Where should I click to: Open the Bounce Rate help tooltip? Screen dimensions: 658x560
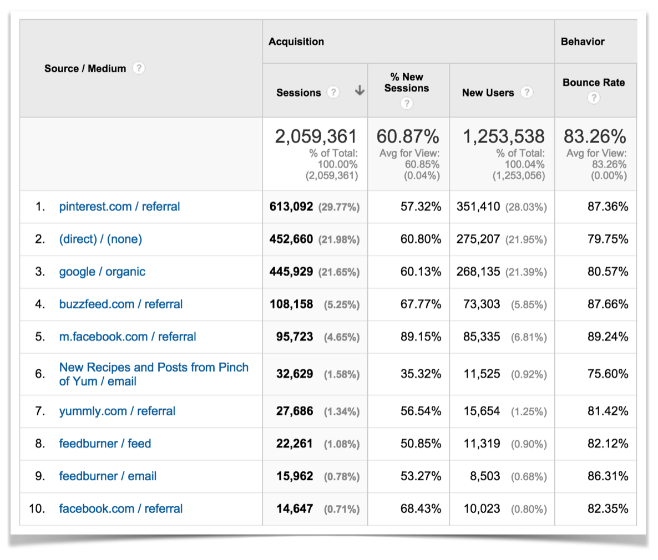(x=594, y=98)
